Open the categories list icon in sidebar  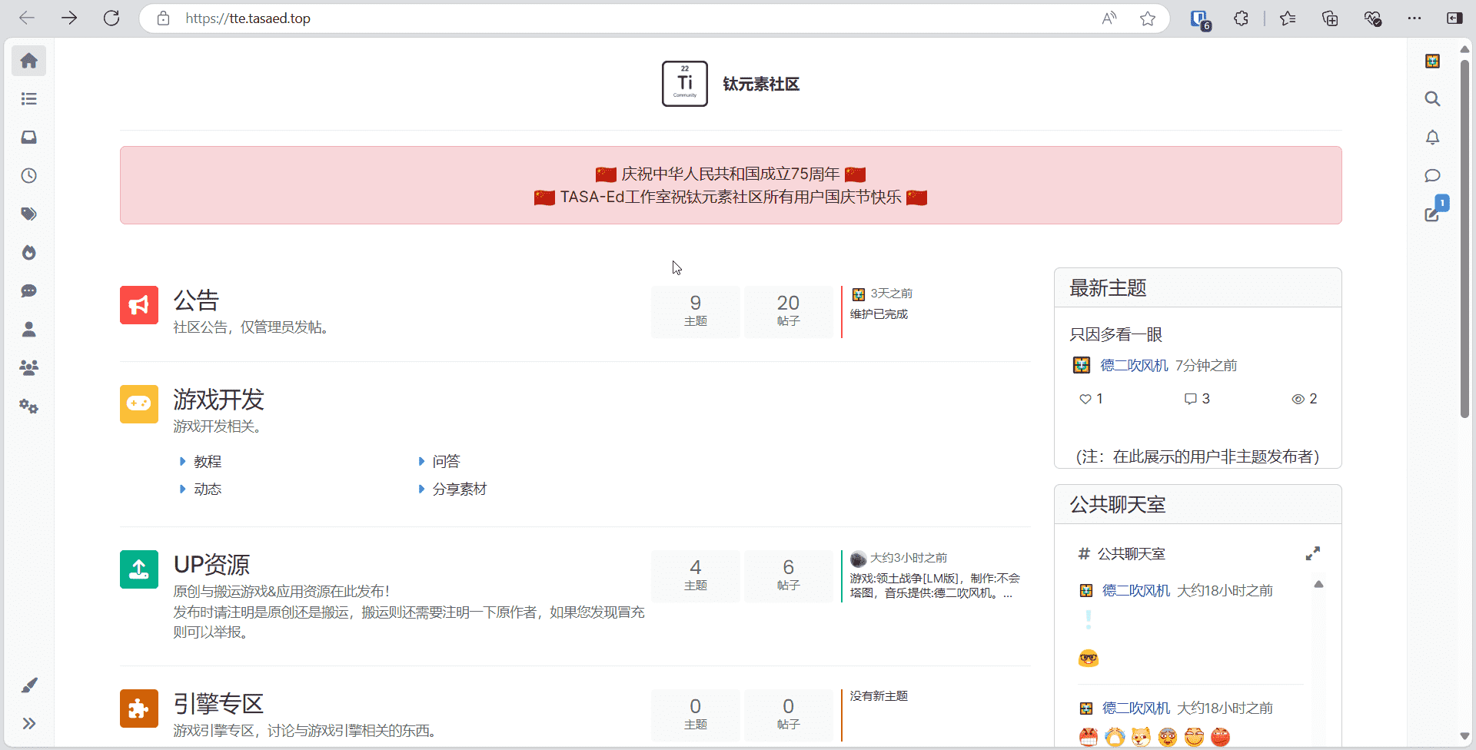coord(29,99)
